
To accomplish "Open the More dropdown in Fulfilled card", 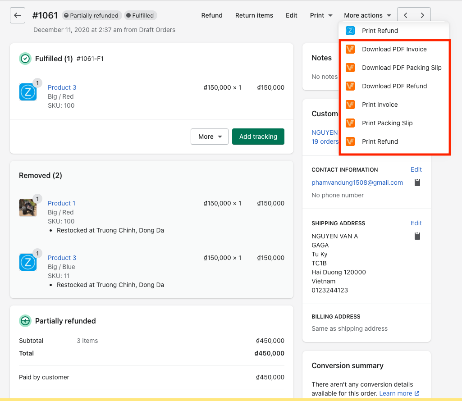I will [210, 137].
